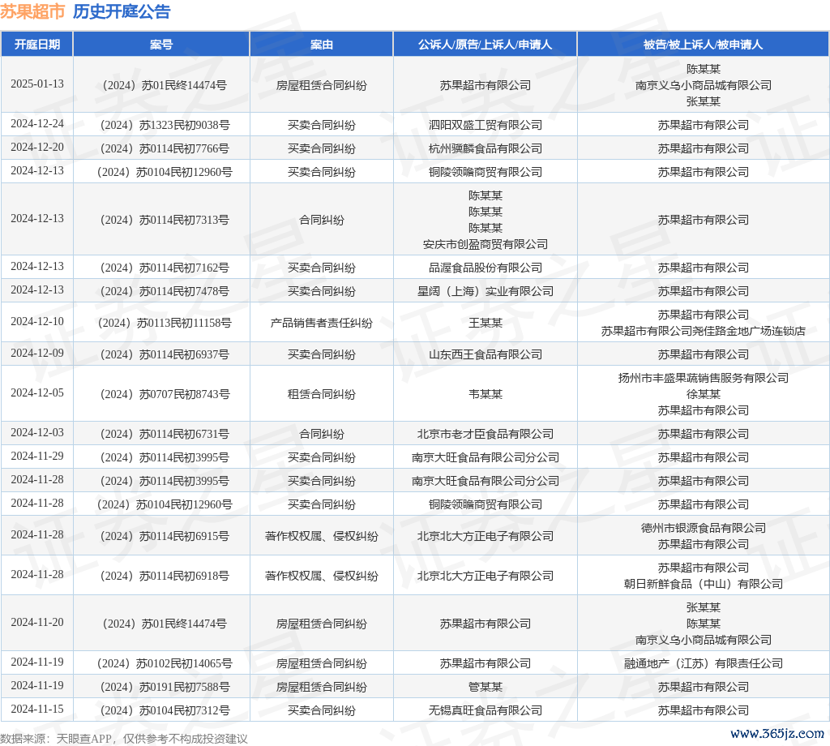The image size is (830, 746).
Task: Select case number 苏0191民初7588号
Action: (165, 688)
